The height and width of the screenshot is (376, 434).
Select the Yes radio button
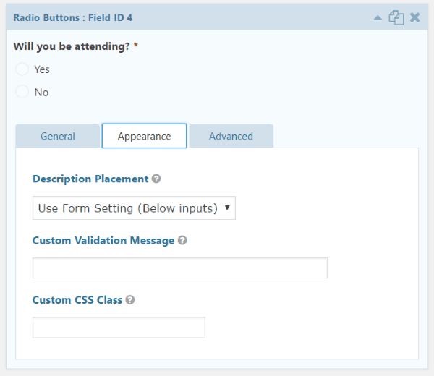(x=22, y=69)
